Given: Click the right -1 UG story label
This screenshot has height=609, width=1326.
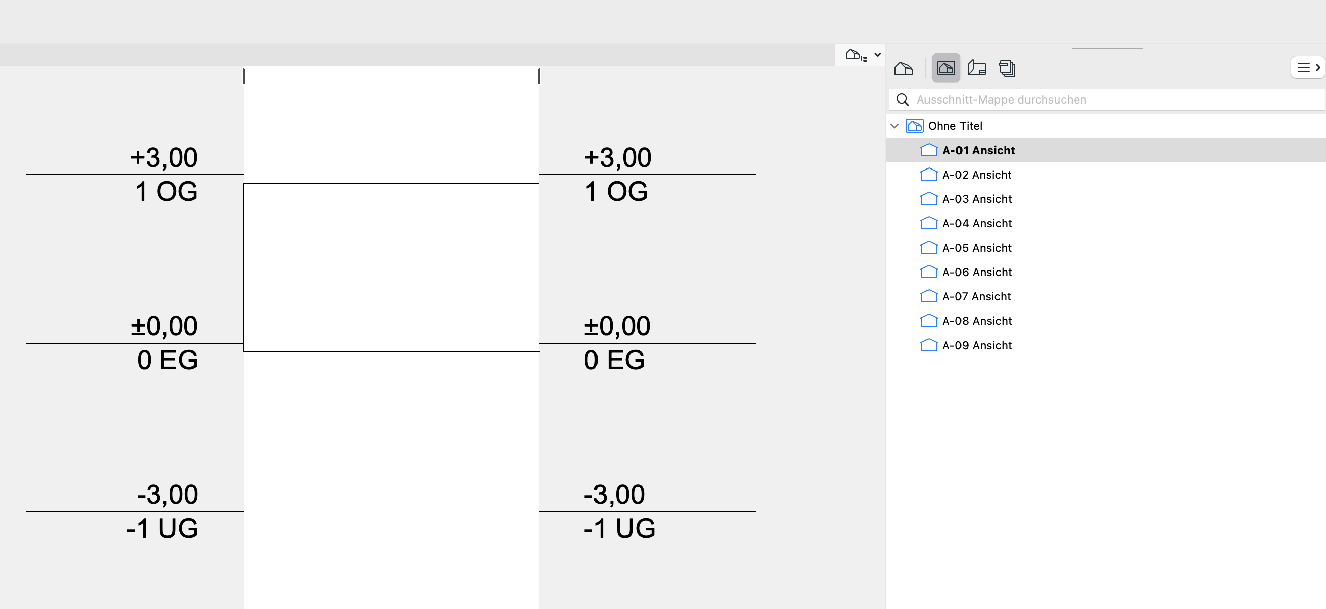Looking at the screenshot, I should pos(619,528).
